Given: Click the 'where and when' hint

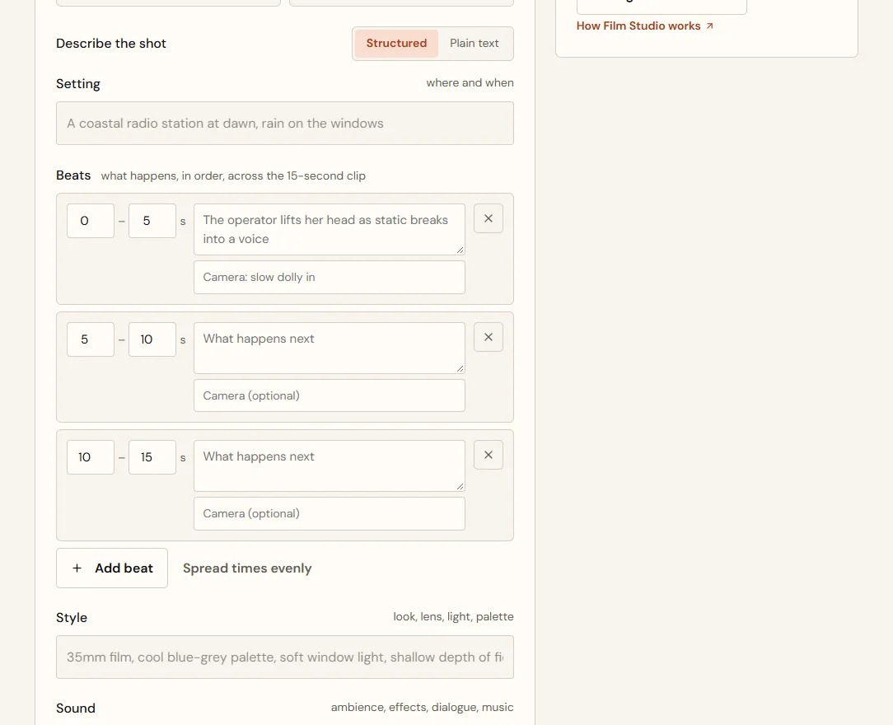Looking at the screenshot, I should 470,82.
